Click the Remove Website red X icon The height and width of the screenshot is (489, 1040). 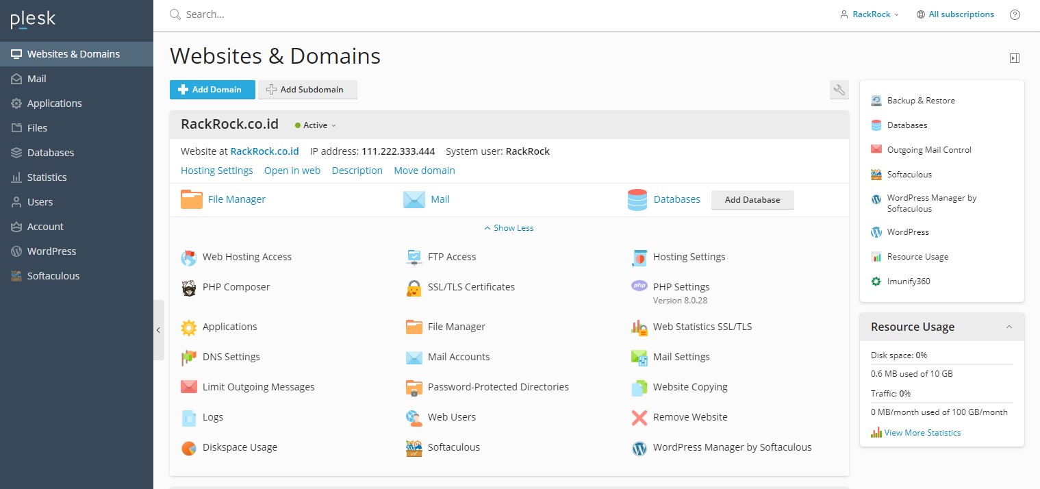click(639, 418)
